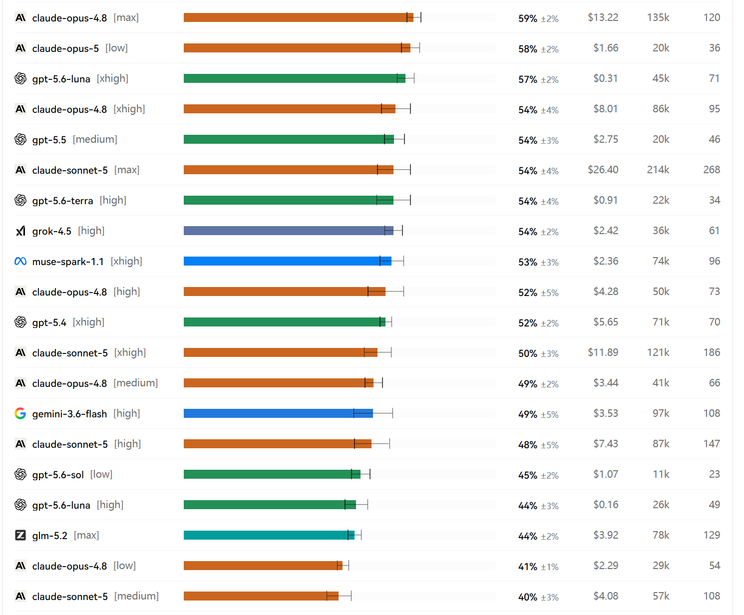Click the $0.16 cost for gpt-5.6-luna [high]
This screenshot has height=615, width=744.
(606, 505)
